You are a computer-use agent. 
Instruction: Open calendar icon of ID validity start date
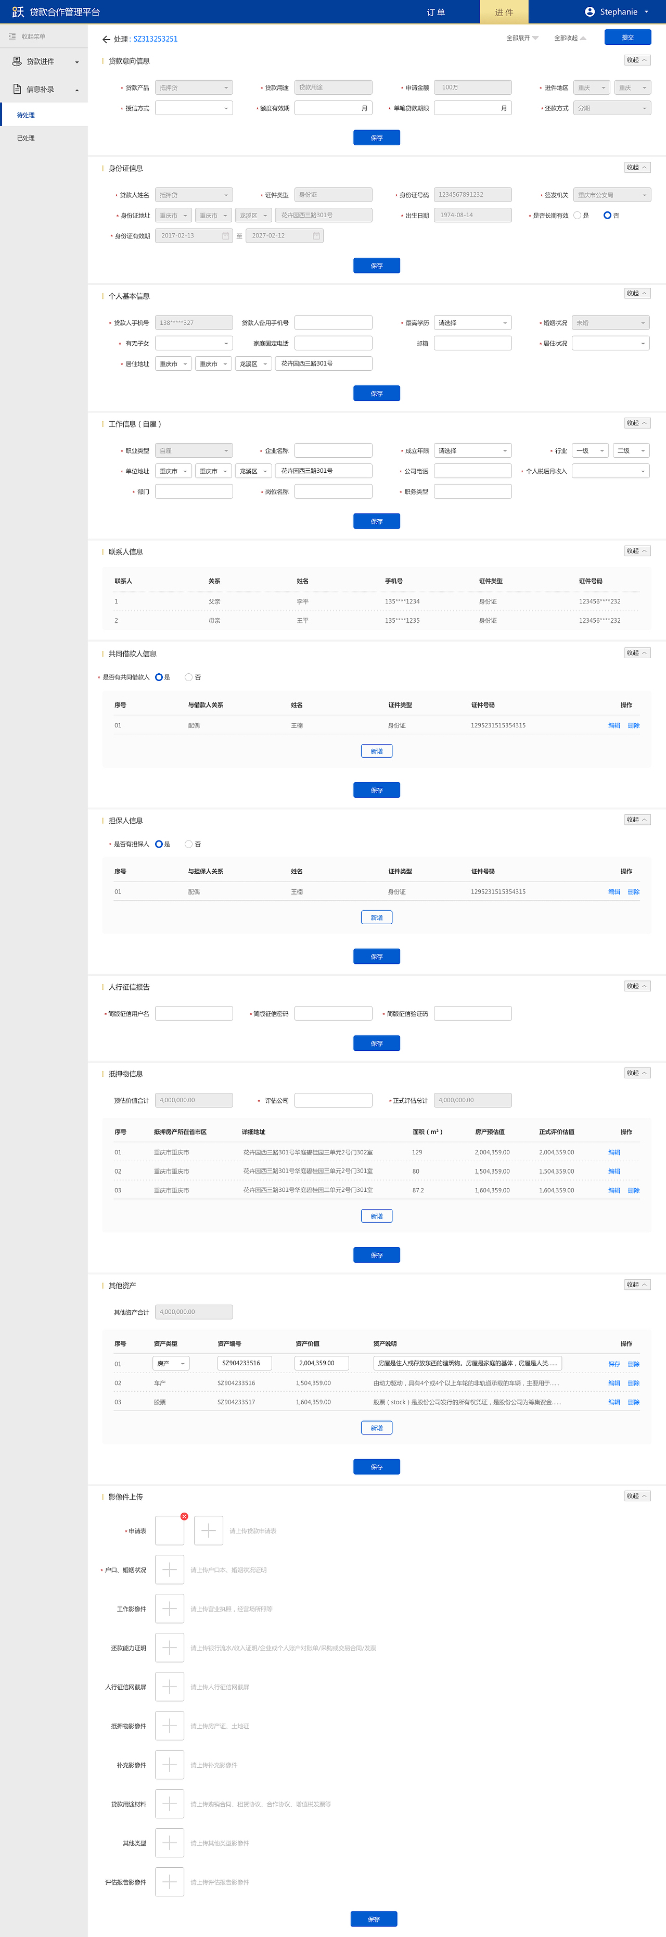pos(225,236)
